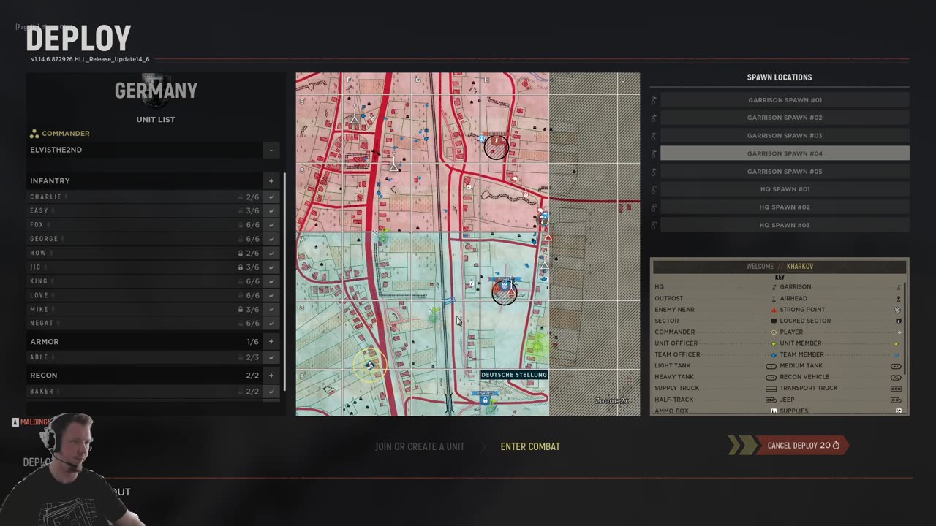936x526 pixels.
Task: Click the yellow commander circle on map
Action: pyautogui.click(x=369, y=365)
